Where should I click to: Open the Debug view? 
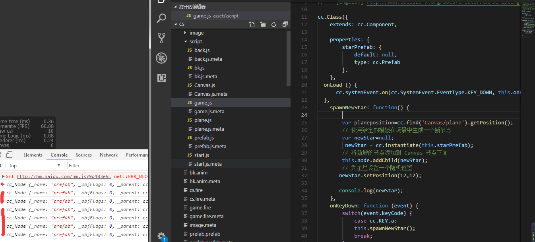click(161, 58)
